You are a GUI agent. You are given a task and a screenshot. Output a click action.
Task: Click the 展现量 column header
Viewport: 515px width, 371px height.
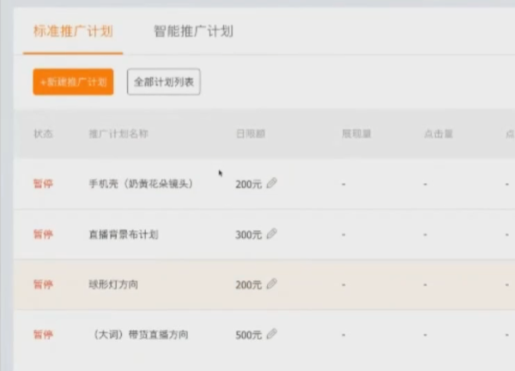pyautogui.click(x=356, y=134)
